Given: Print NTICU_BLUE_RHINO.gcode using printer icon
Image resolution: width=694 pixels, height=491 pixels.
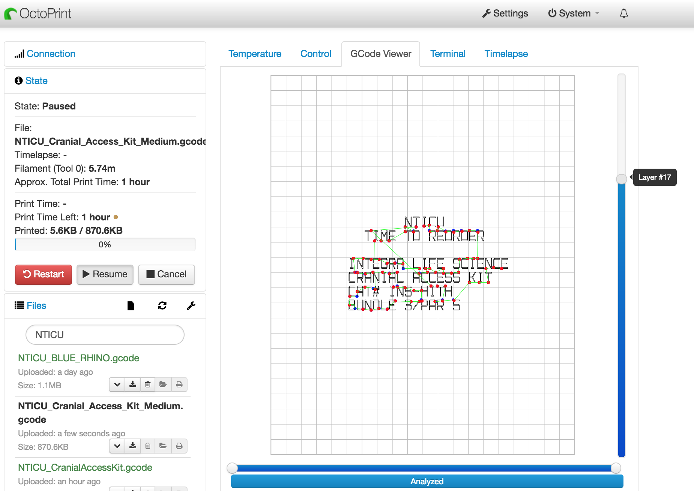Looking at the screenshot, I should tap(179, 385).
